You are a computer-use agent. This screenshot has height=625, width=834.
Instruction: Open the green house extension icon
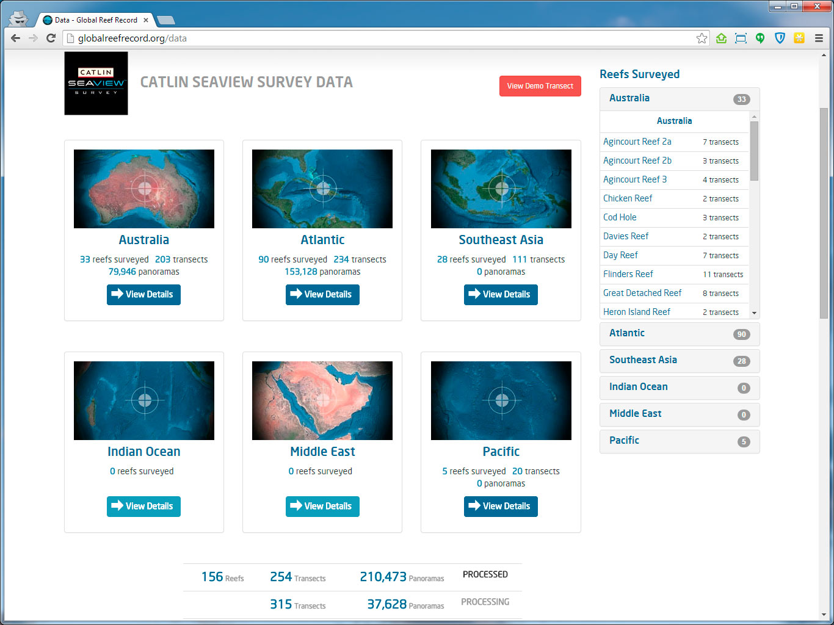click(x=721, y=38)
